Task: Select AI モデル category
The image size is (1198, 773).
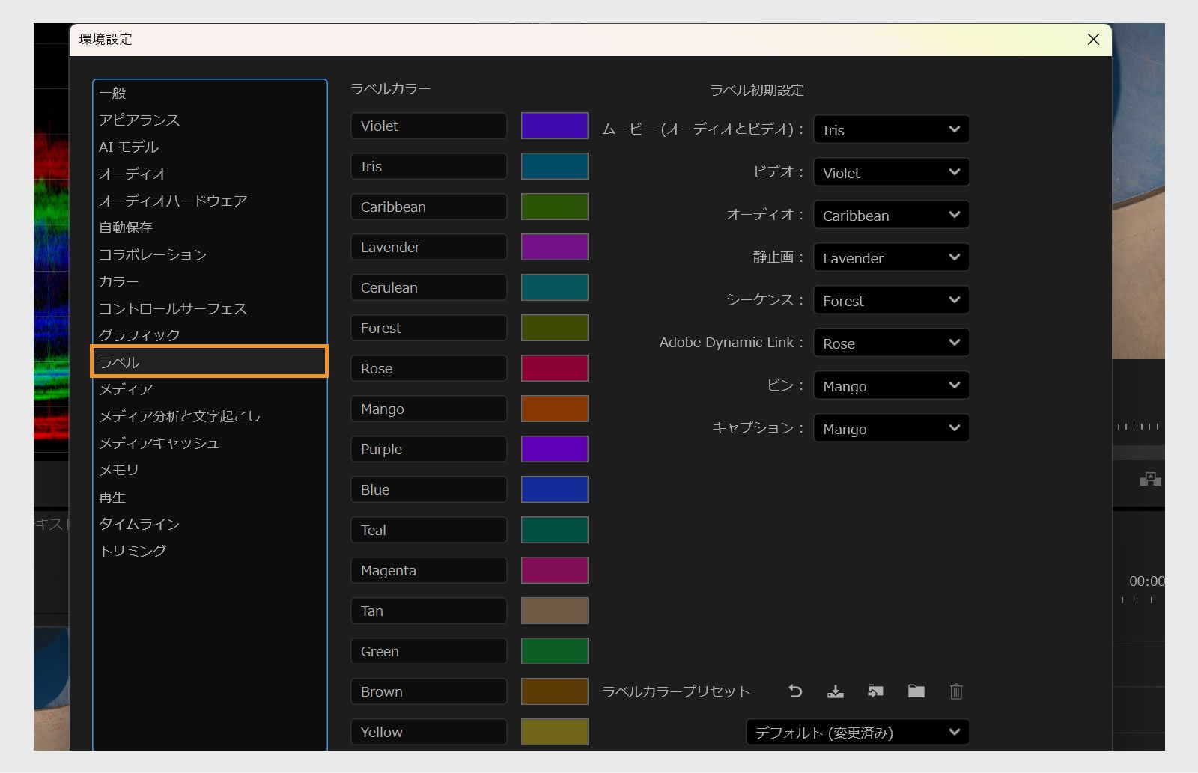Action: click(x=210, y=147)
